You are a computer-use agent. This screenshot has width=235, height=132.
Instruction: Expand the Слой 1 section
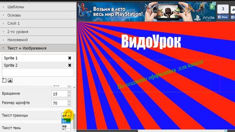tap(38, 23)
